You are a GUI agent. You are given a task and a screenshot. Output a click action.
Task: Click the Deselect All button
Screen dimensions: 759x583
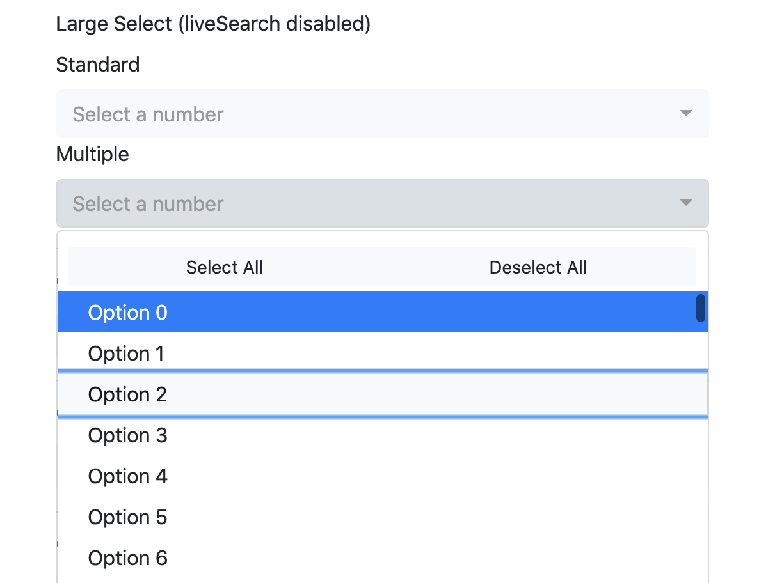(x=538, y=267)
